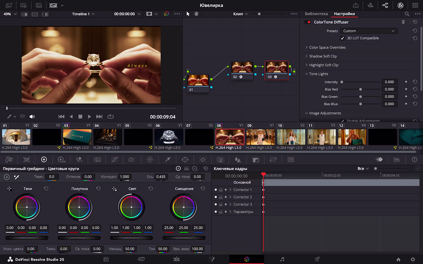Viewport: 423px width, 264px height.
Task: Reset the Тени color wheel
Action: pyautogui.click(x=46, y=189)
